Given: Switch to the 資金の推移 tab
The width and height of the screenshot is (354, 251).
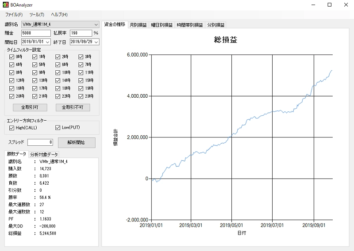Looking at the screenshot, I should click(115, 25).
